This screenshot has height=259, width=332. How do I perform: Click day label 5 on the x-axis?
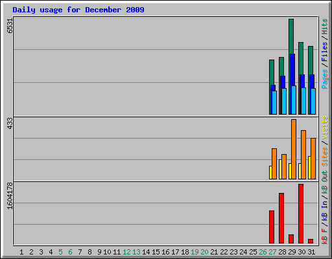60,252
